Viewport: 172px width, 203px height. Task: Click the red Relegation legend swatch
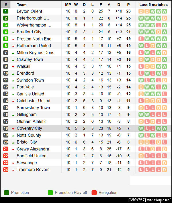[94, 193]
